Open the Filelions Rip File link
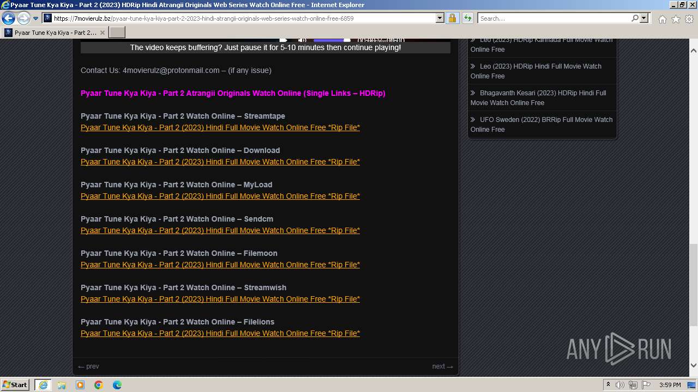The height and width of the screenshot is (392, 698). (220, 333)
